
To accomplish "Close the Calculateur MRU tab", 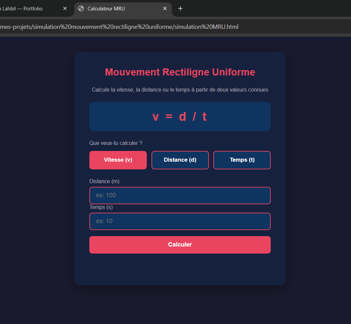I will [x=165, y=9].
